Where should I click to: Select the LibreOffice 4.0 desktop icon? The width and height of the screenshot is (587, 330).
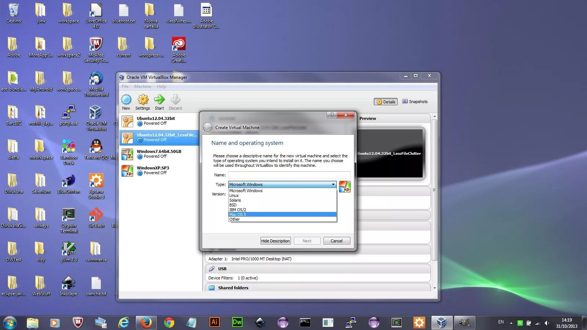coord(96,16)
